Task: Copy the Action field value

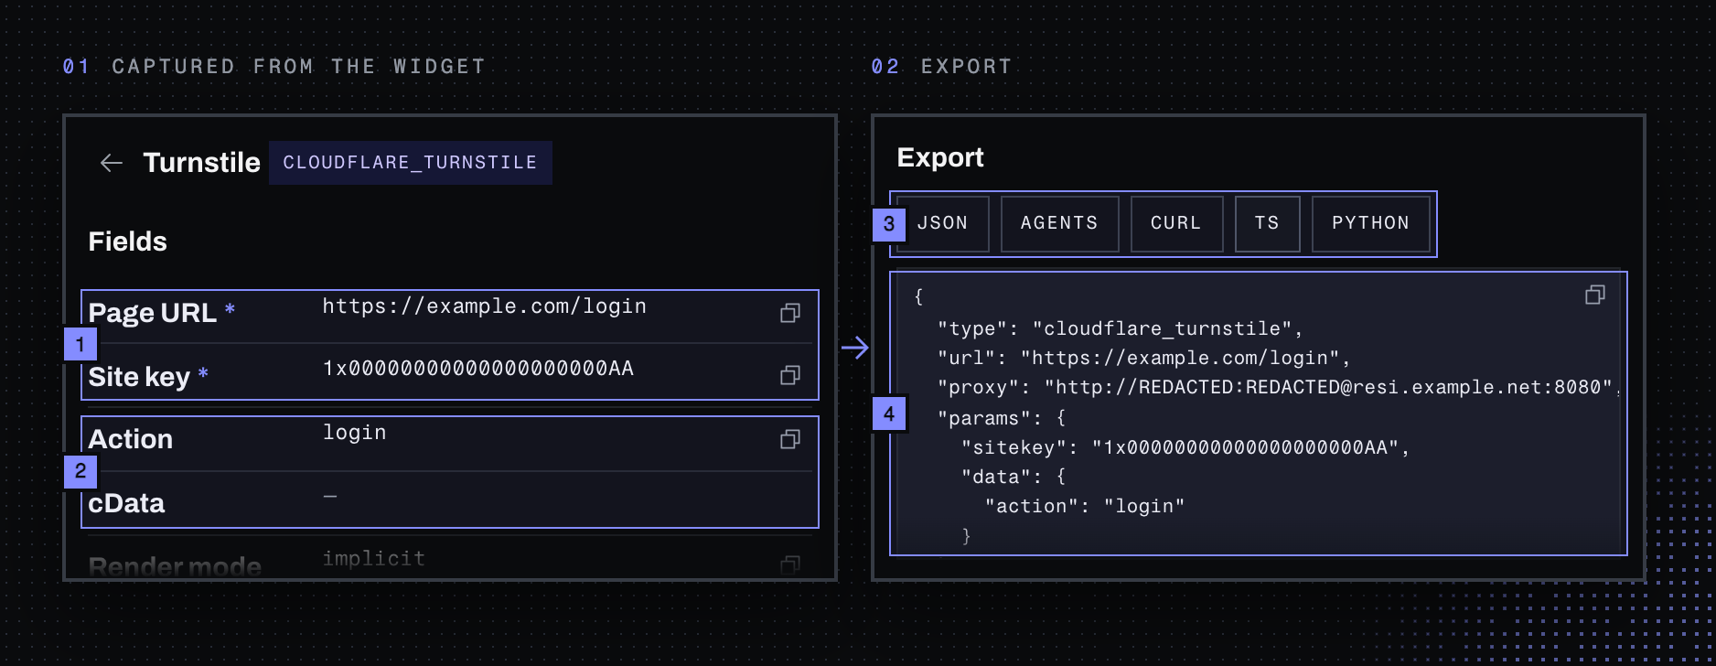Action: tap(790, 439)
